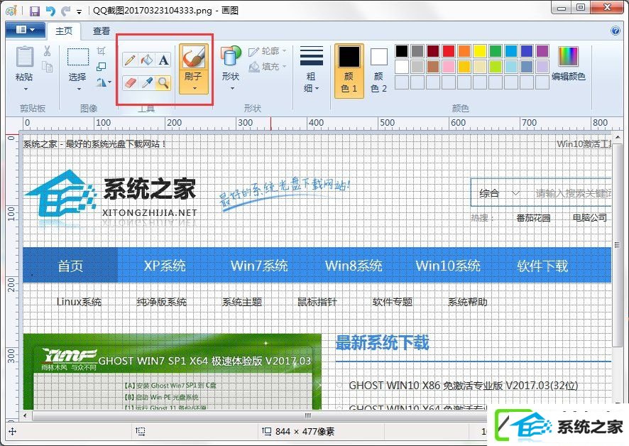Expand the Paste (粘贴) dropdown arrow
This screenshot has height=446, width=629.
pyautogui.click(x=26, y=89)
